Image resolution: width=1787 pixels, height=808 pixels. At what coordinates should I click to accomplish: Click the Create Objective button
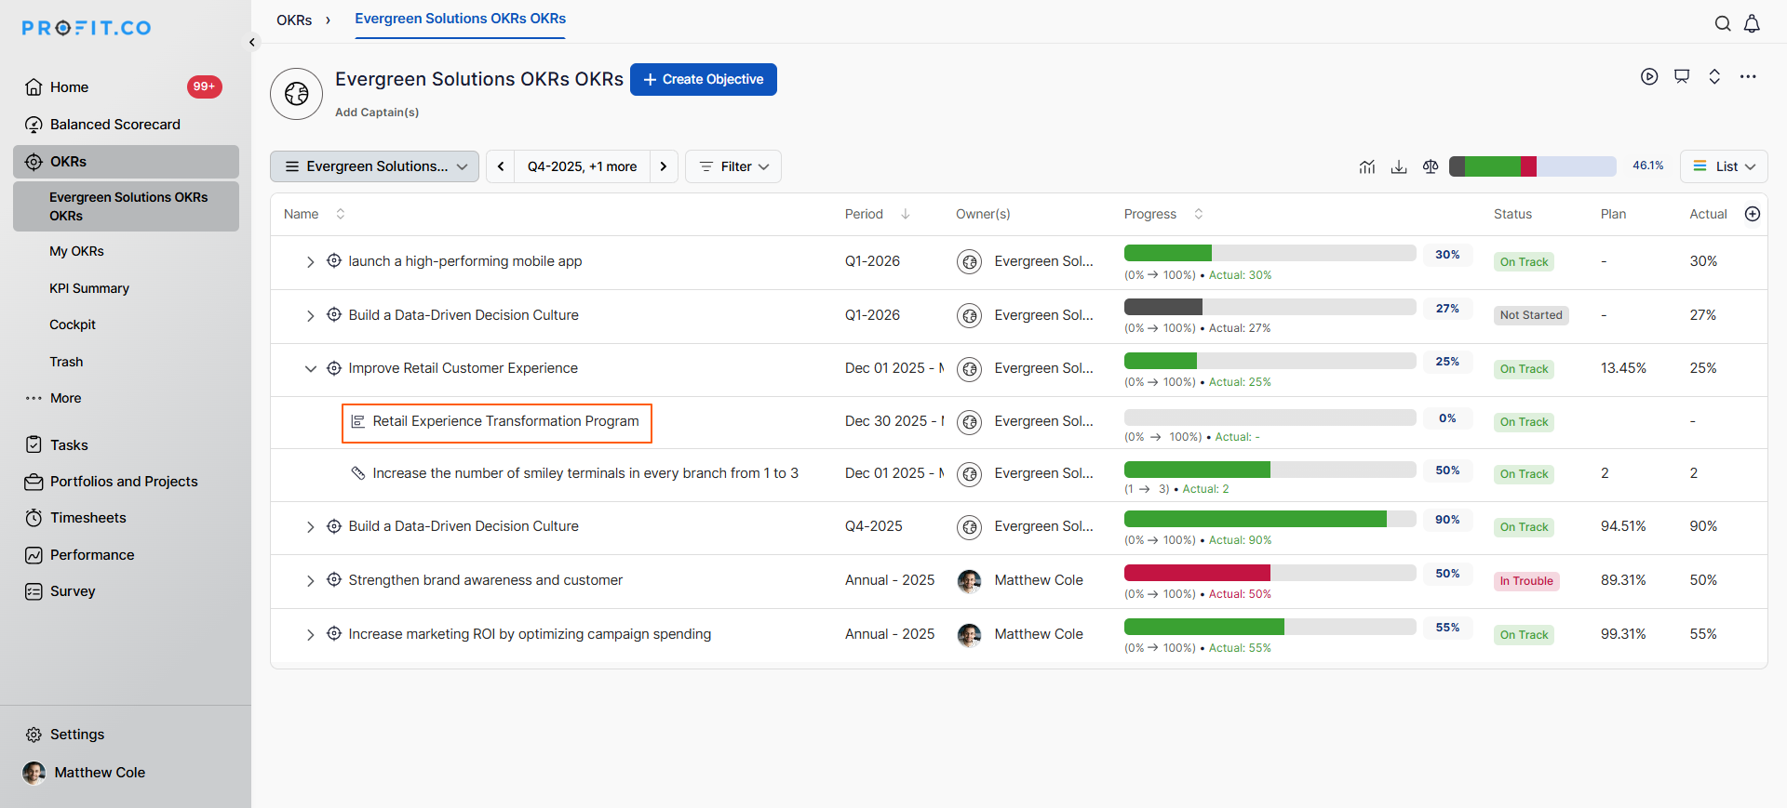(x=704, y=79)
